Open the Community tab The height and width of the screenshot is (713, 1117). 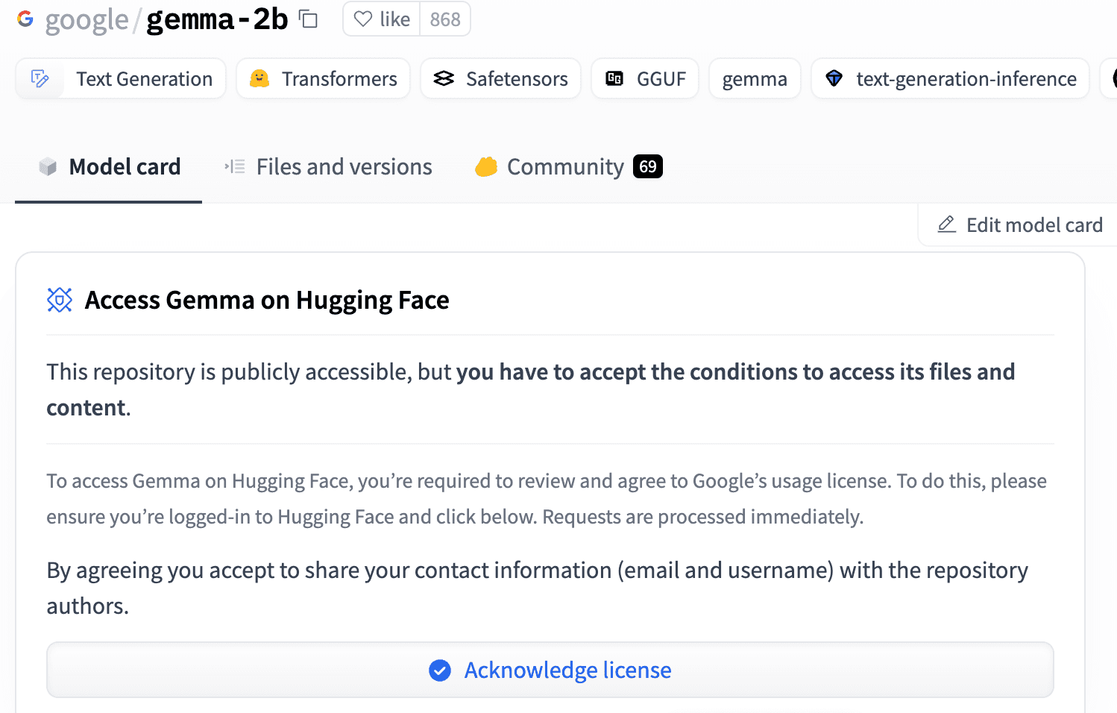568,167
